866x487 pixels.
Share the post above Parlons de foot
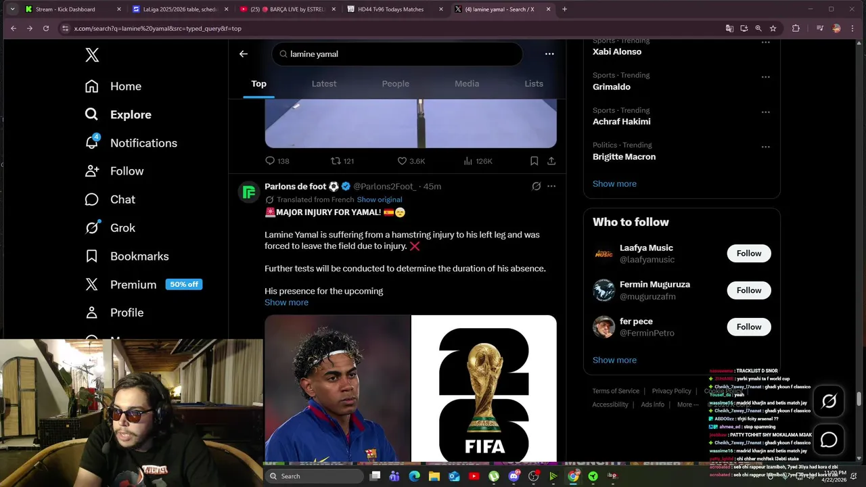(x=551, y=161)
